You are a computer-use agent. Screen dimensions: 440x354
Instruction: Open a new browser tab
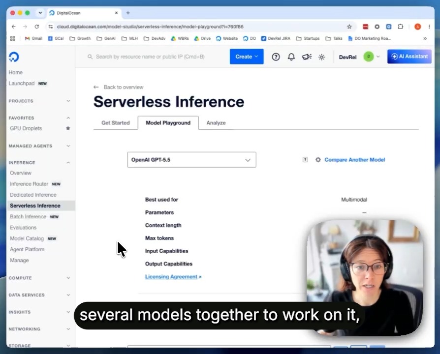[127, 13]
